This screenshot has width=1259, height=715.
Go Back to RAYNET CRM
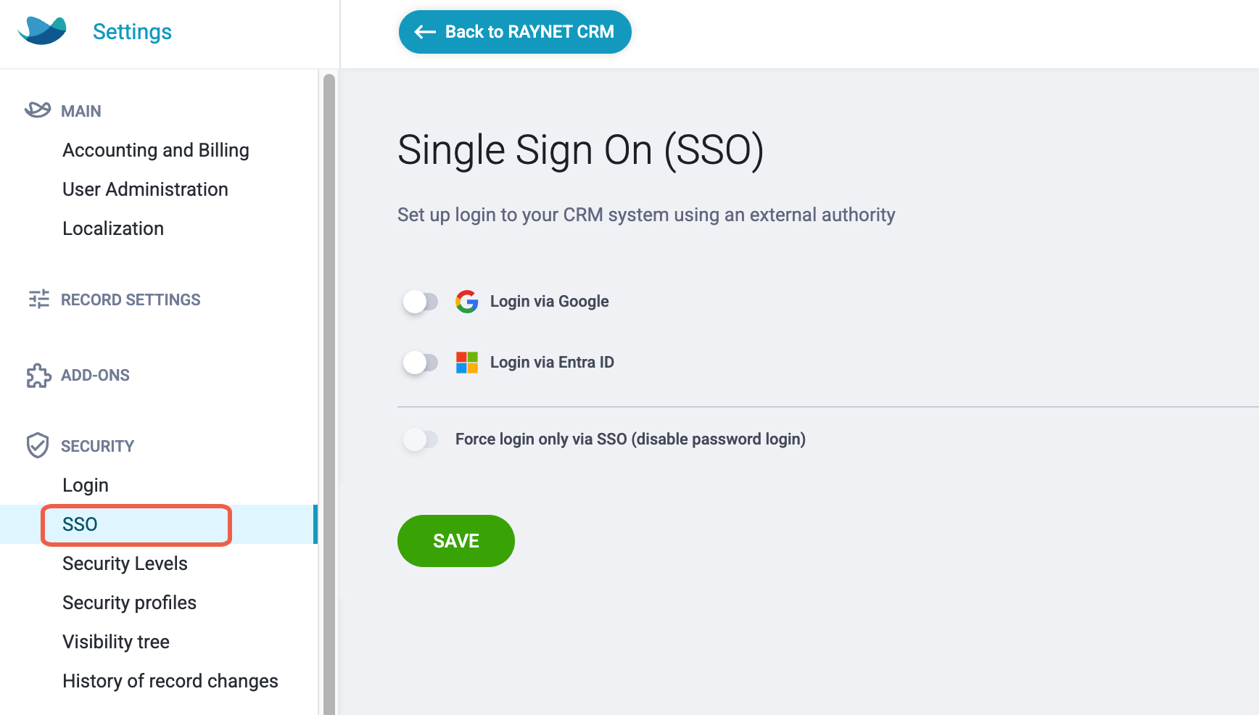pyautogui.click(x=515, y=32)
